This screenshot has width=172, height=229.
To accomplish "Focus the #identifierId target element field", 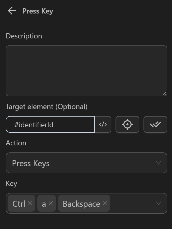I will click(x=50, y=125).
